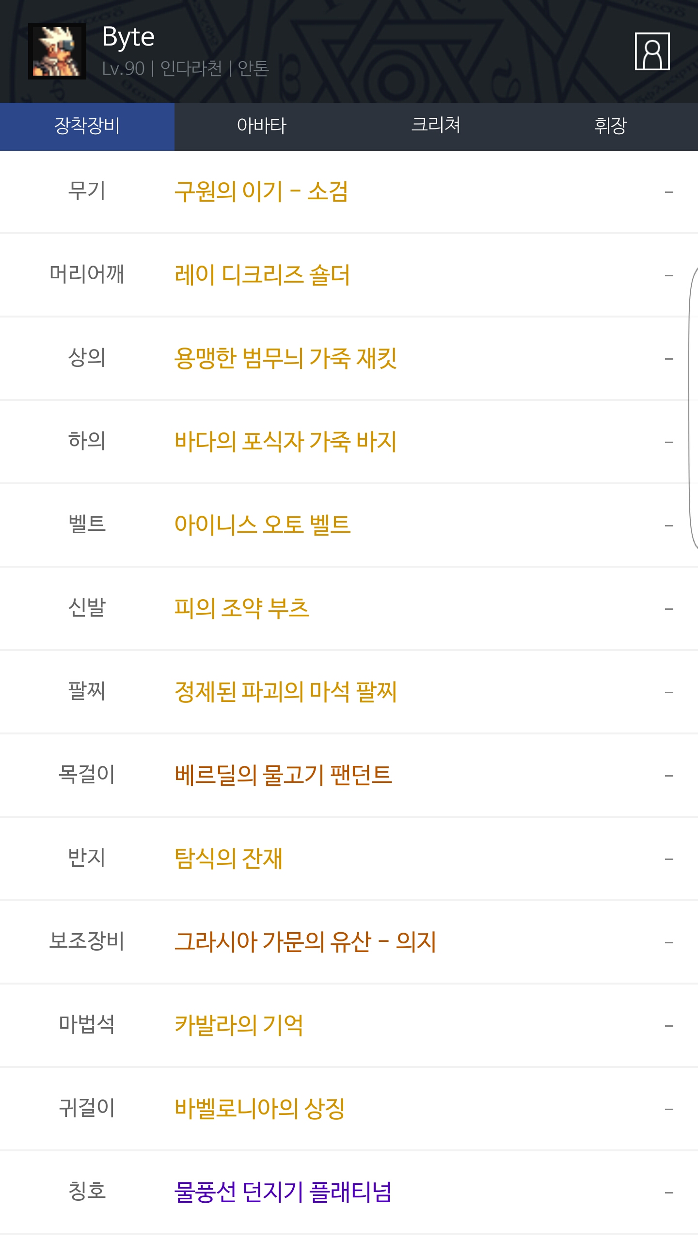Select magic stone 카발라의 기억
Image resolution: width=698 pixels, height=1241 pixels.
click(239, 1025)
